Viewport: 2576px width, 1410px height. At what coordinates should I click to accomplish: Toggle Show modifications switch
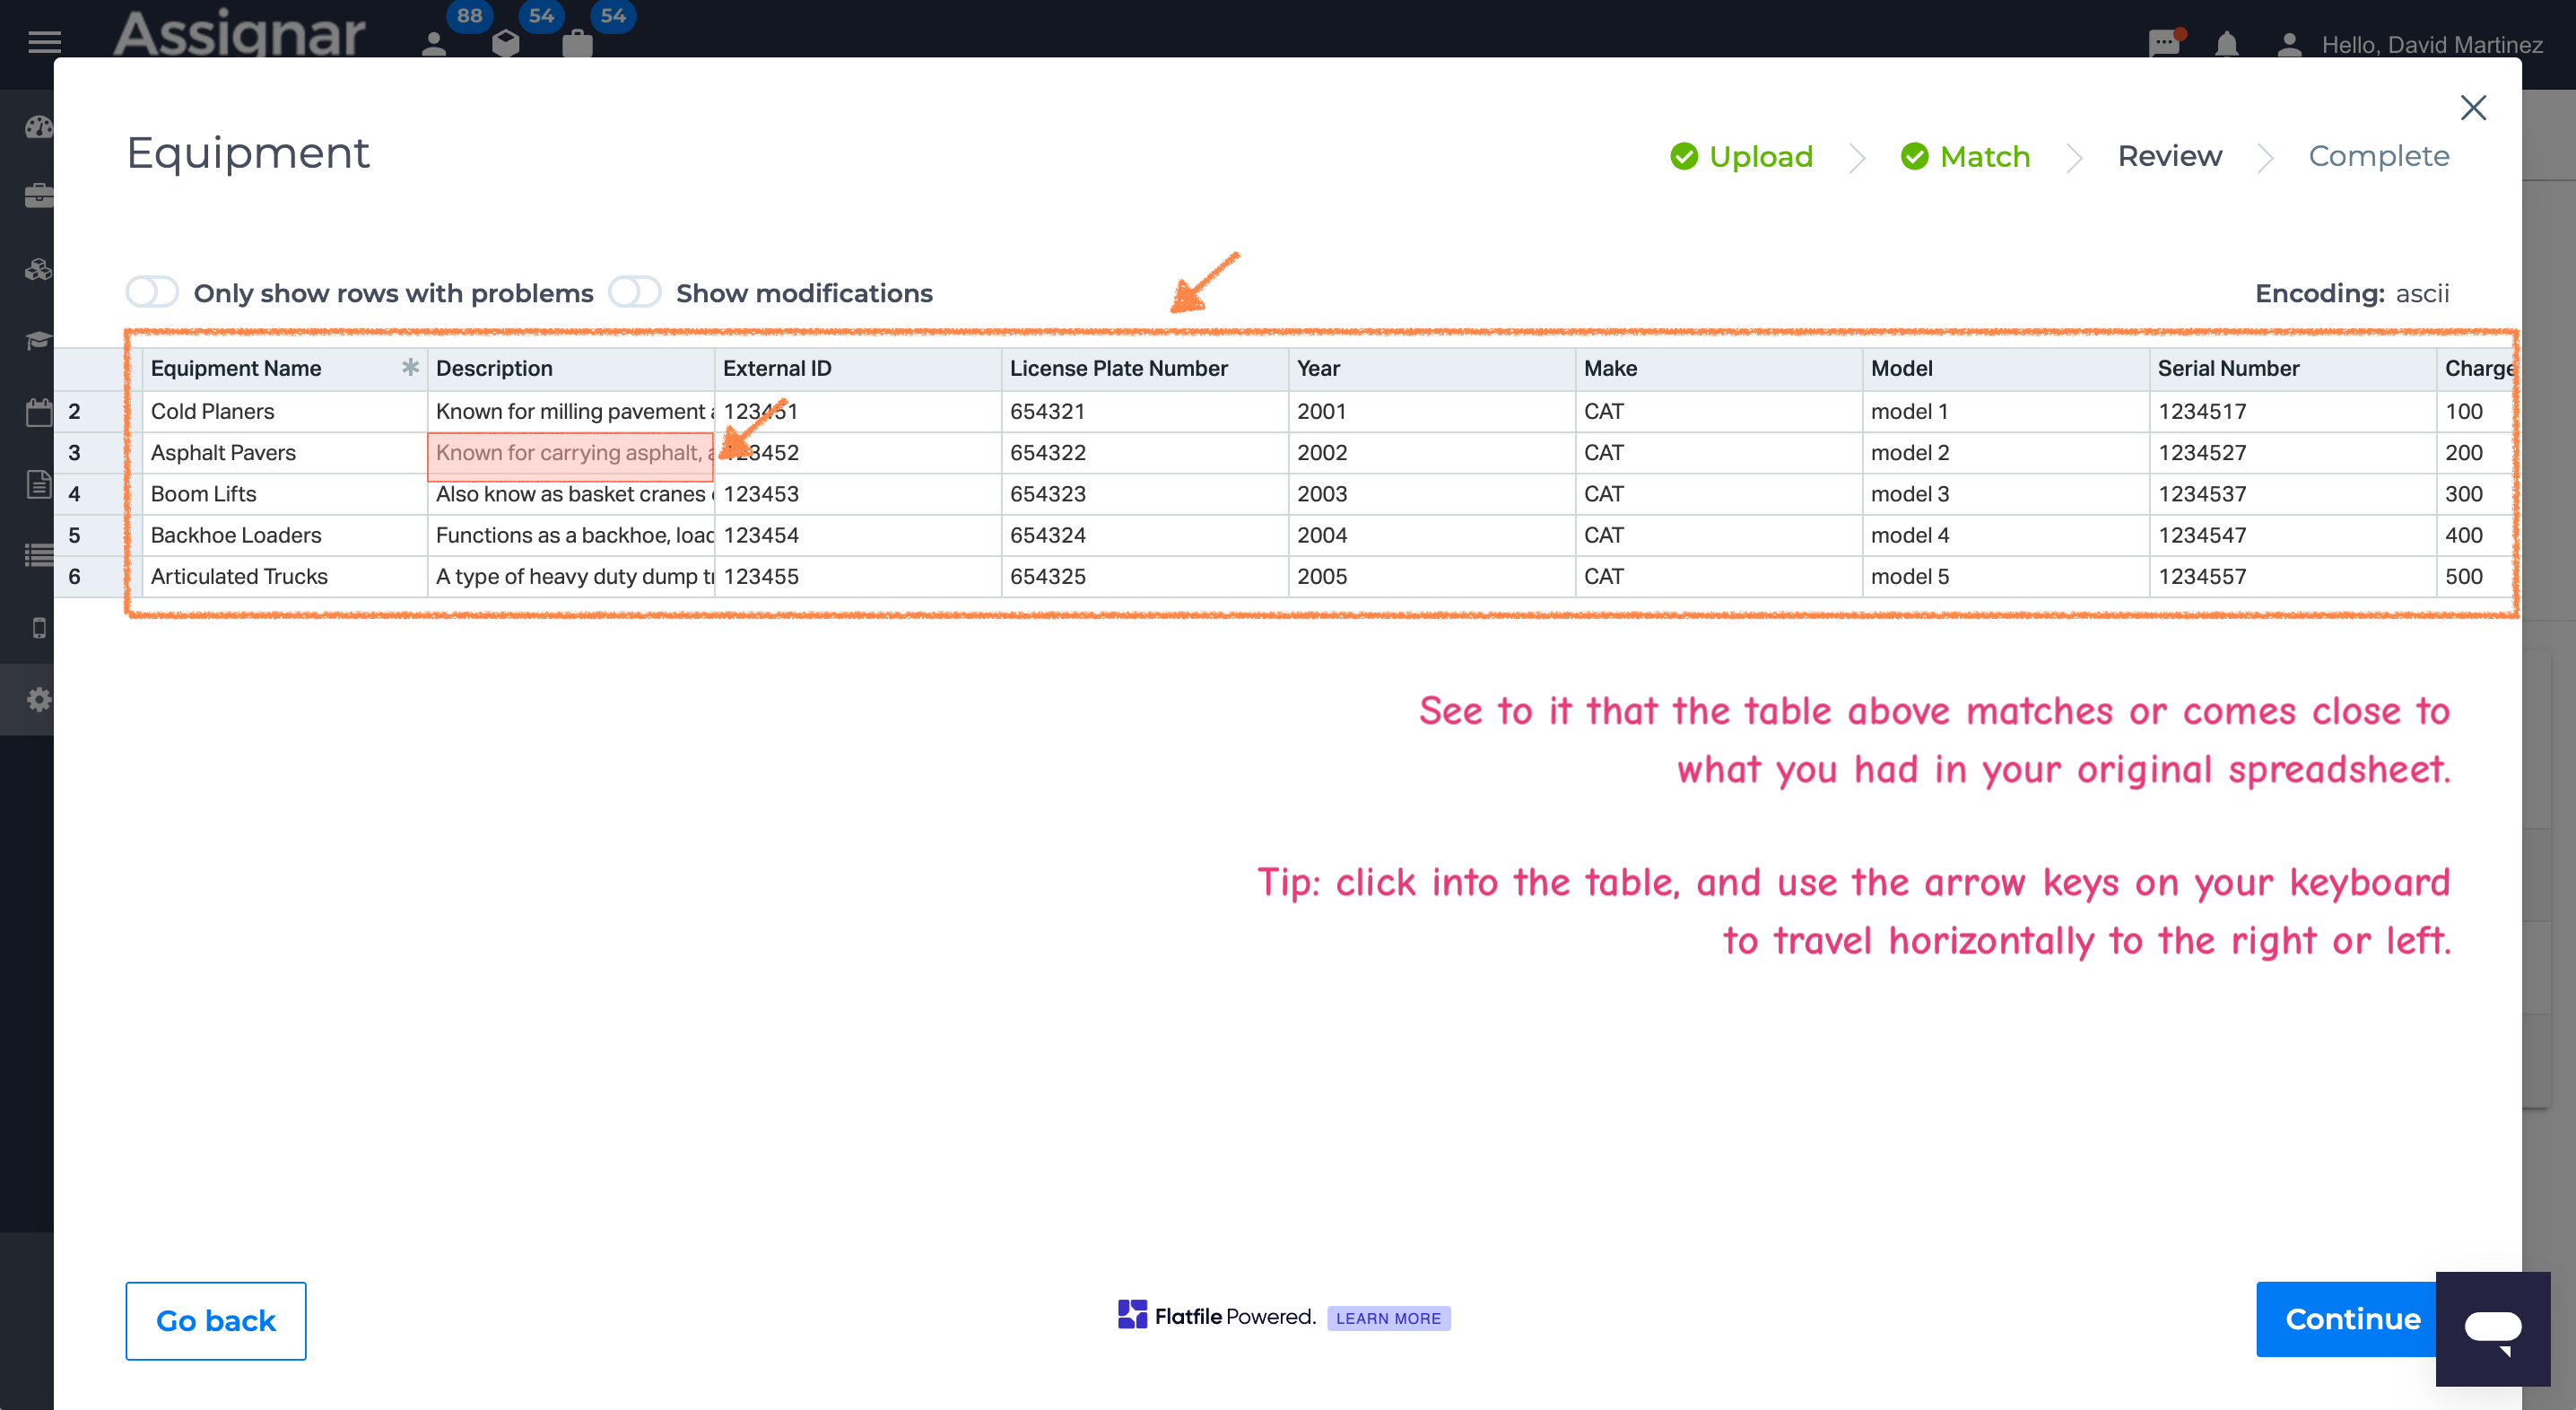point(635,292)
